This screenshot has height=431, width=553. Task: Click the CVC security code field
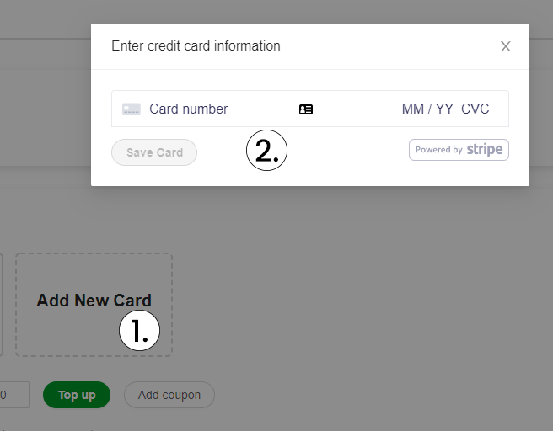pos(475,109)
